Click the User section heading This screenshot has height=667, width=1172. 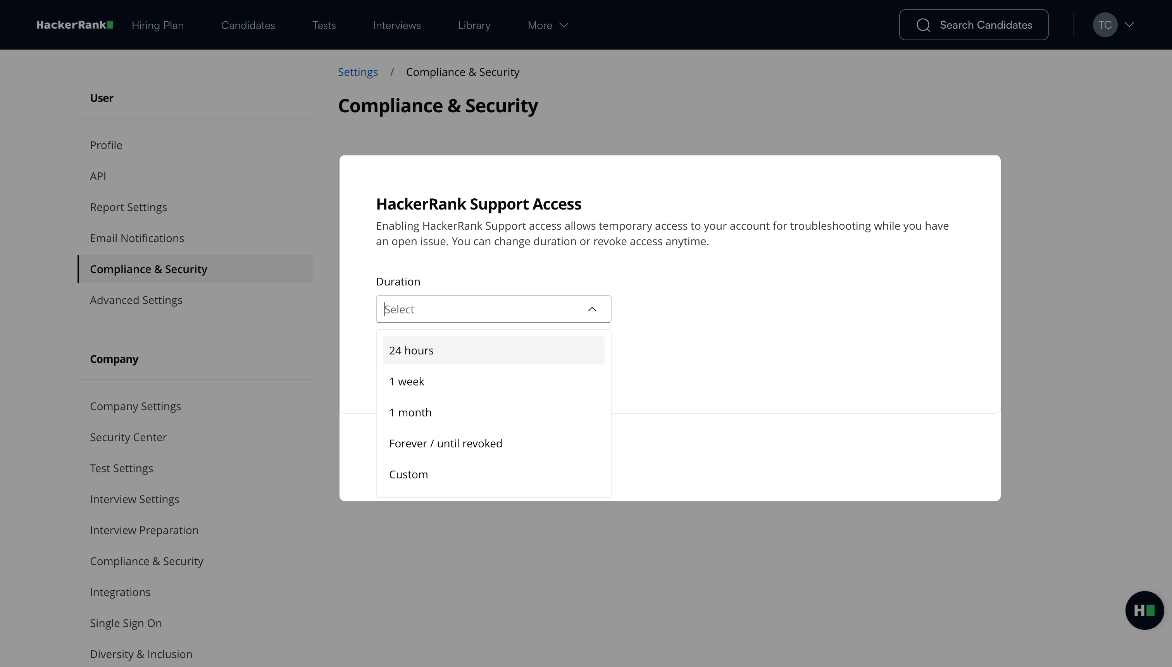(x=102, y=98)
